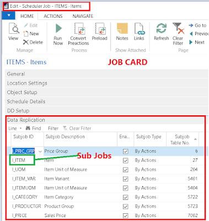Toggle Enabled checkbox for I_ITEMUOM row
209x221 pixels.
(126, 188)
